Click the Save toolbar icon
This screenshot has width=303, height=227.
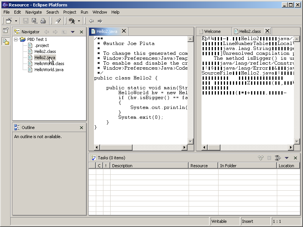coord(25,21)
